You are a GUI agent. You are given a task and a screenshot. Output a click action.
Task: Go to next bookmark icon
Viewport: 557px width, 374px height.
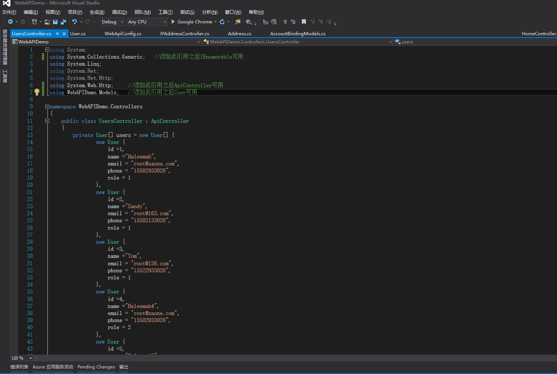tap(320, 22)
